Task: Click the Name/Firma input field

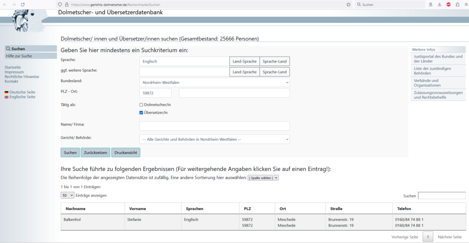Action: click(x=214, y=126)
